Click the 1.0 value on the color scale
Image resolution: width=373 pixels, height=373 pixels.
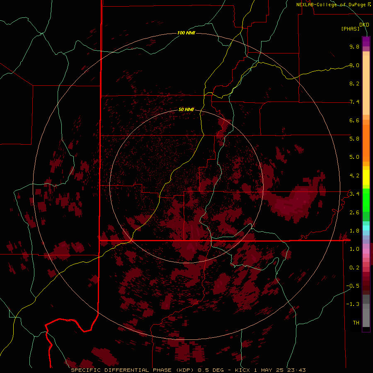pos(354,249)
